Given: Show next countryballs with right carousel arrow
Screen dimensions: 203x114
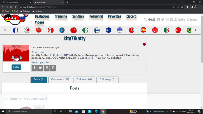Looking at the screenshot, I should pos(196,30).
